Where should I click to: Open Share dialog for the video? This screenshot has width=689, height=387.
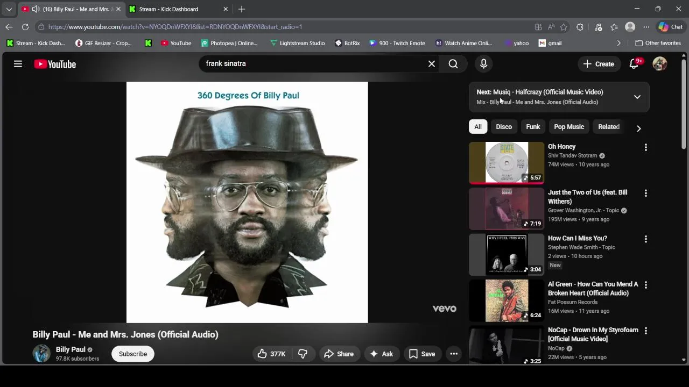[339, 354]
